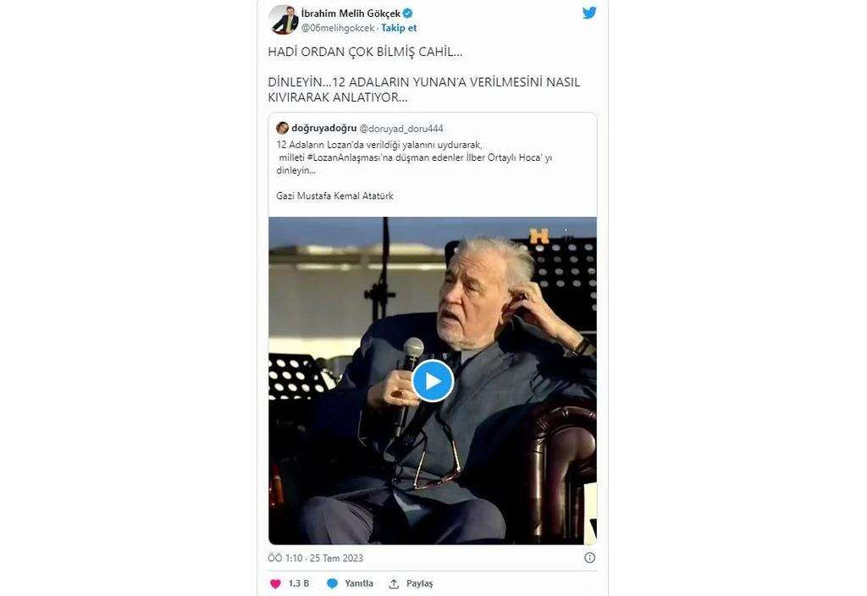
Task: Click the Paylaş share label
Action: click(420, 584)
